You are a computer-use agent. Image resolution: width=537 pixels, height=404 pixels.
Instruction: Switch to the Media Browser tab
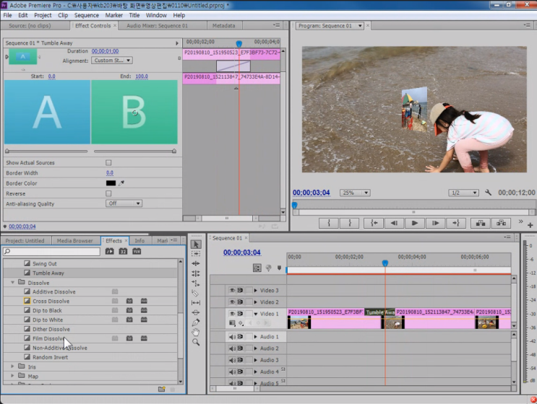point(74,241)
